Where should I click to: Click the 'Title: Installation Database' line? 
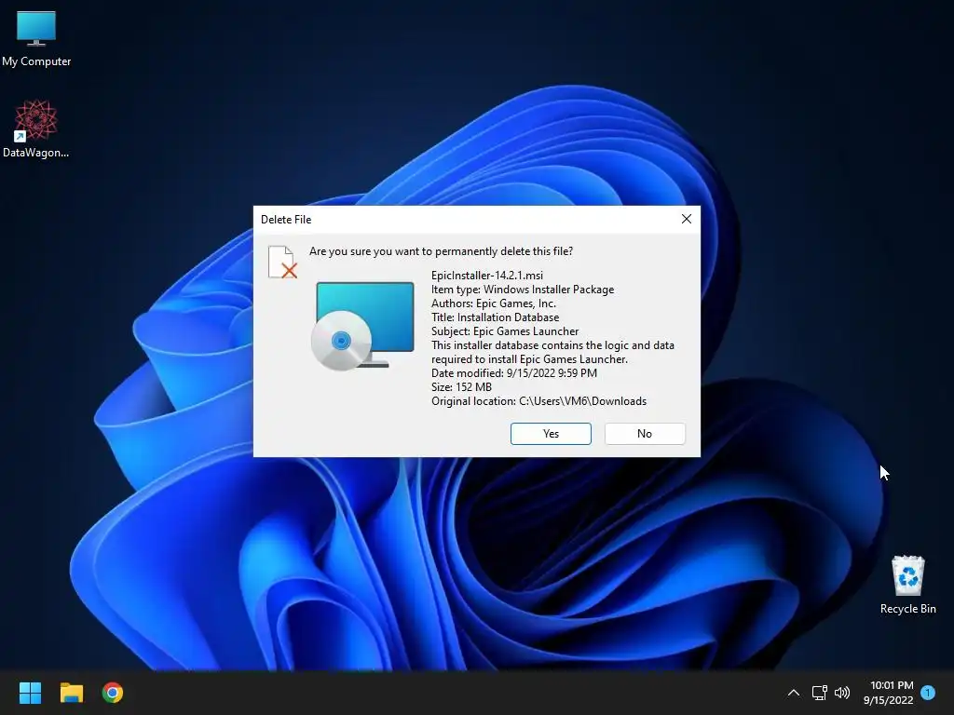(496, 317)
